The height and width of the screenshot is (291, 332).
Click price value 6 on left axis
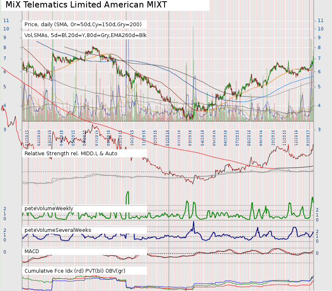coord(5,72)
